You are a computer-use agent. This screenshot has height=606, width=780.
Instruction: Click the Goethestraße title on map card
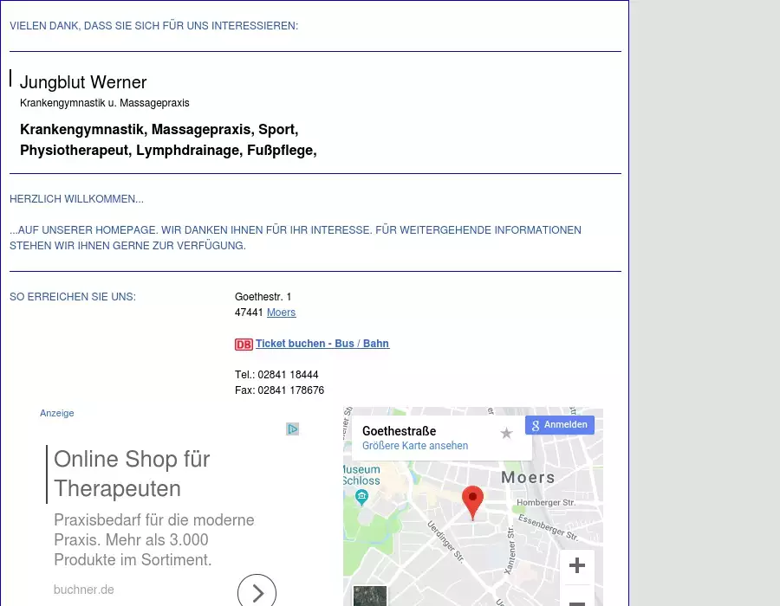pyautogui.click(x=399, y=431)
